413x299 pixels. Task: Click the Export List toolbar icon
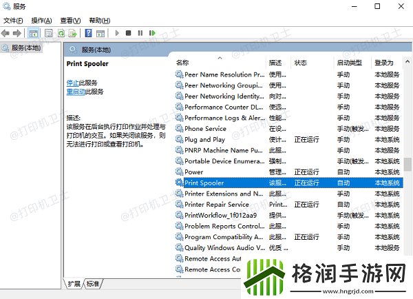tap(72, 32)
